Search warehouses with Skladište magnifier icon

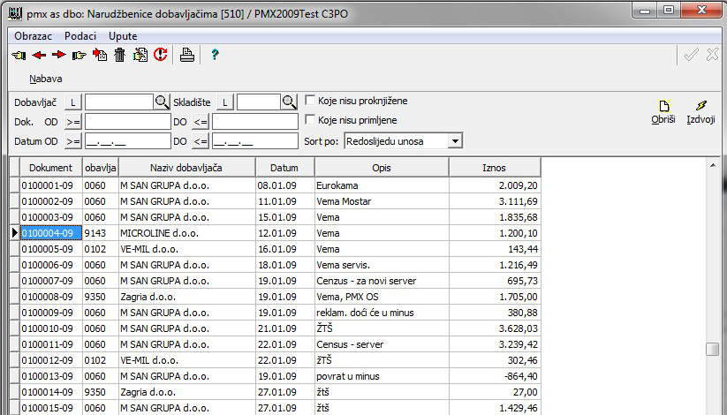point(290,102)
